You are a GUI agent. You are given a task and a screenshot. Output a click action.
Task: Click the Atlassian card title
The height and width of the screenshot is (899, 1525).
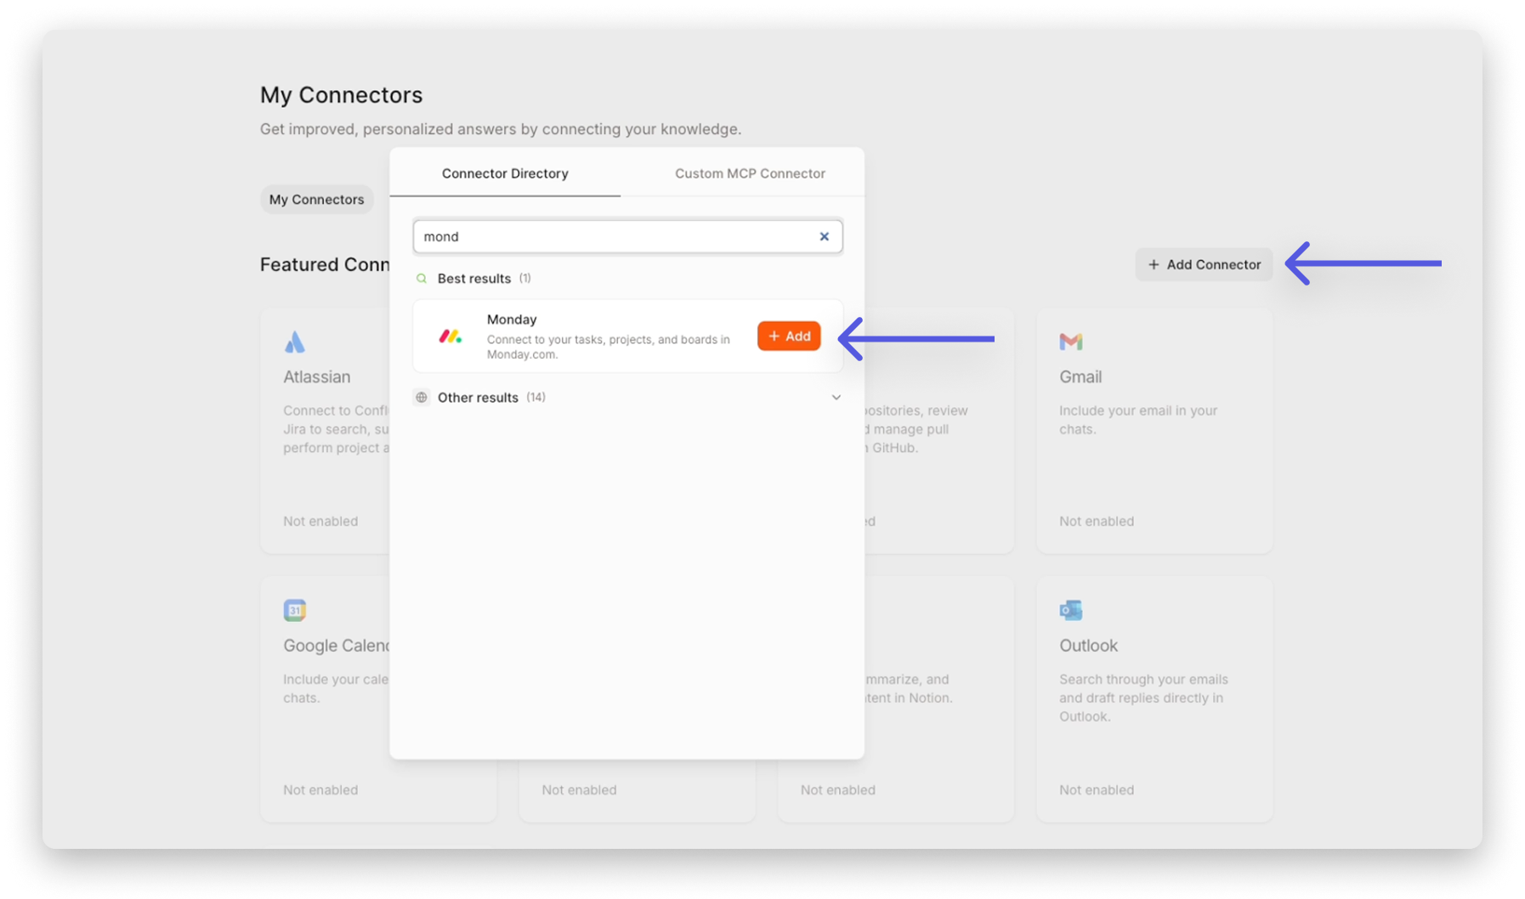(316, 376)
